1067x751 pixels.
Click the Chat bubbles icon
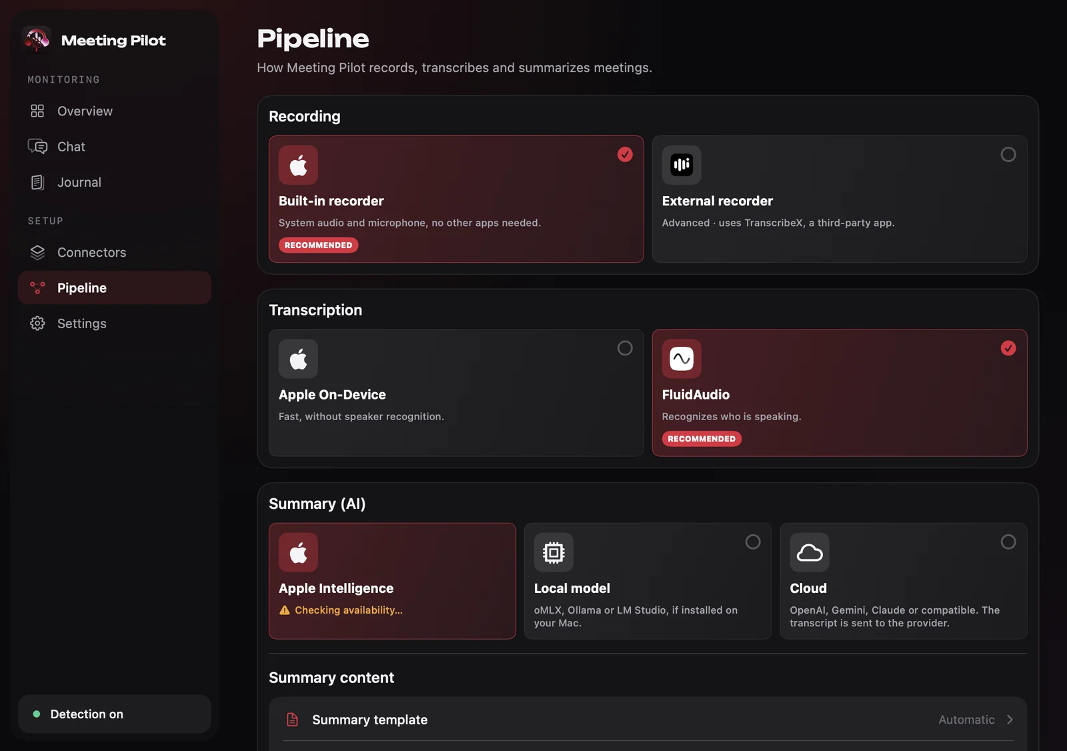pos(37,147)
